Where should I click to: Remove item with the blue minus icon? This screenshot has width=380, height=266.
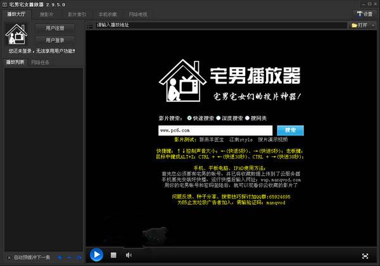coord(69,257)
